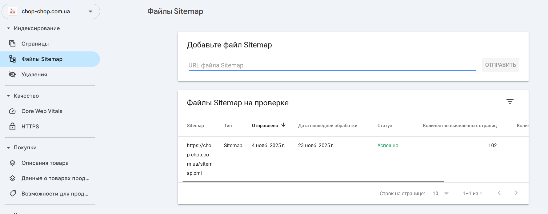
Task: Click the HTTPS padlock icon
Action: tap(12, 127)
